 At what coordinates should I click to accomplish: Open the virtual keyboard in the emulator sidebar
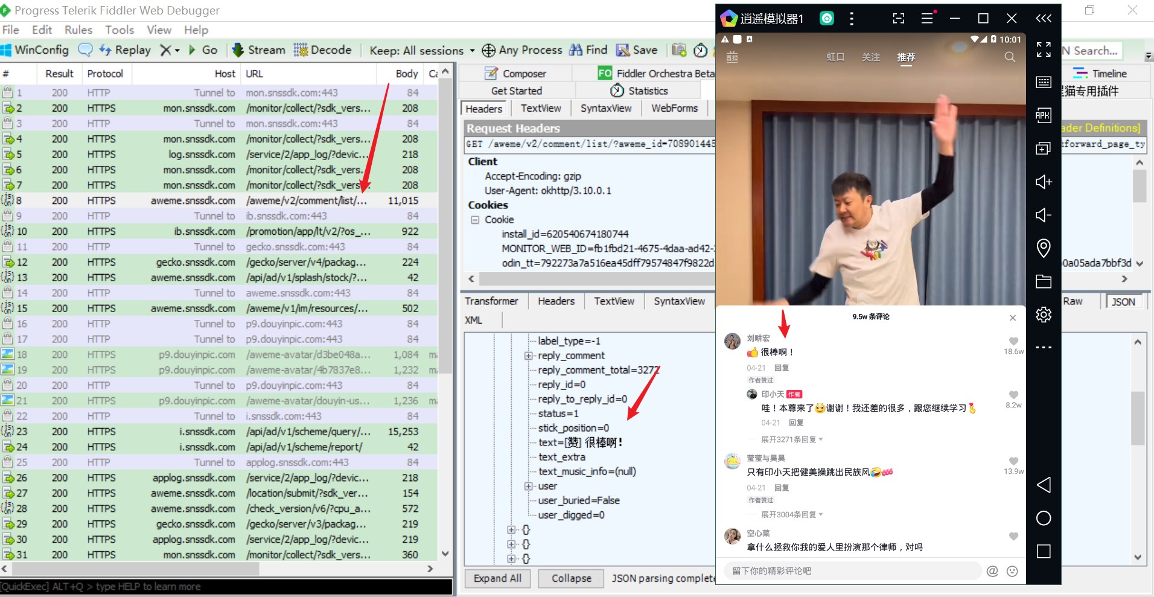[1043, 82]
